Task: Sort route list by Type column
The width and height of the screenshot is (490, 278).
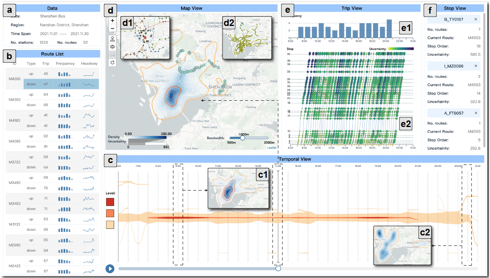Action: click(31, 63)
